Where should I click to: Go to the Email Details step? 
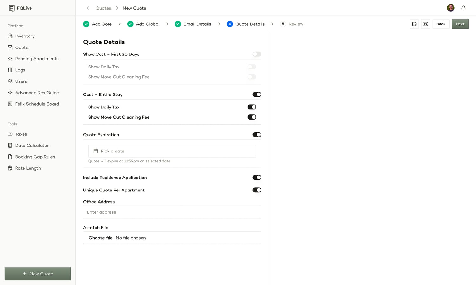(x=193, y=24)
